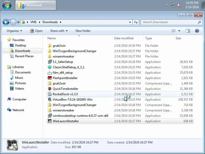Viewport: 205px width, 154px height.
Task: Click the ClassicShellSetup_4_3_1 shell icon
Action: [x=49, y=67]
